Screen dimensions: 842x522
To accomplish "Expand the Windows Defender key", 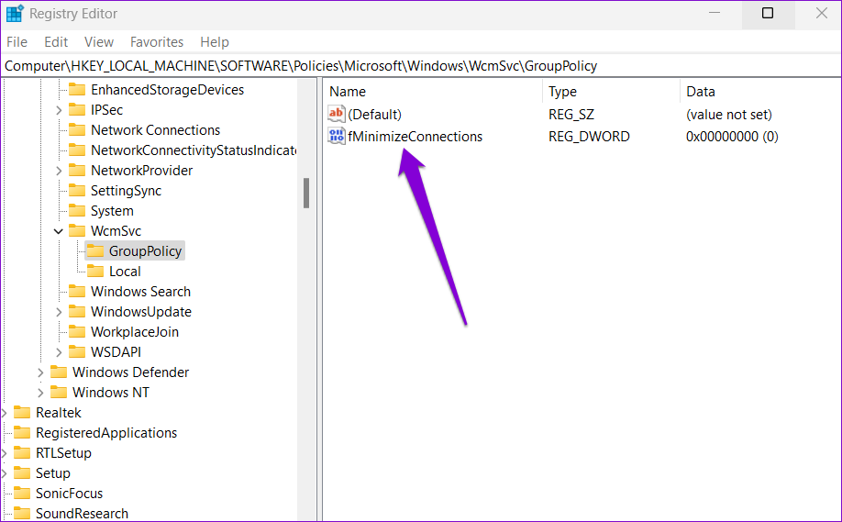I will 40,372.
